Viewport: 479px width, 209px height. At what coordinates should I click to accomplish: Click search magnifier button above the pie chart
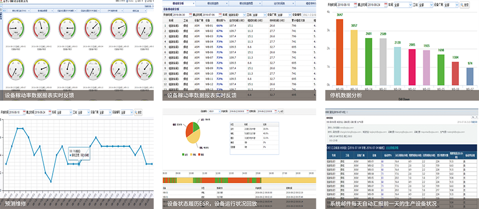tap(281, 111)
